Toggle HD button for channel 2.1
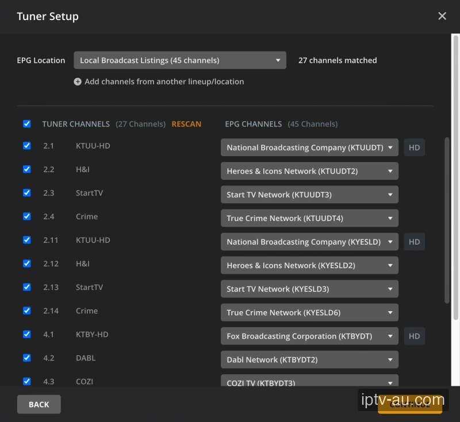Screen dimensions: 460x422 [414, 148]
